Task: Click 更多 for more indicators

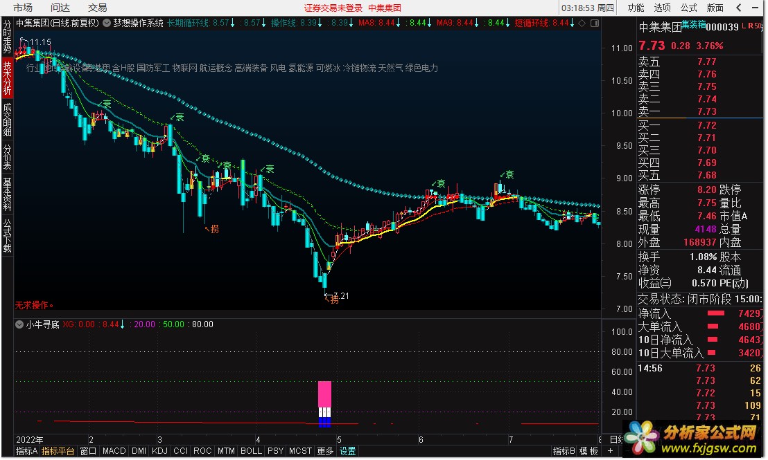Action: 324,451
